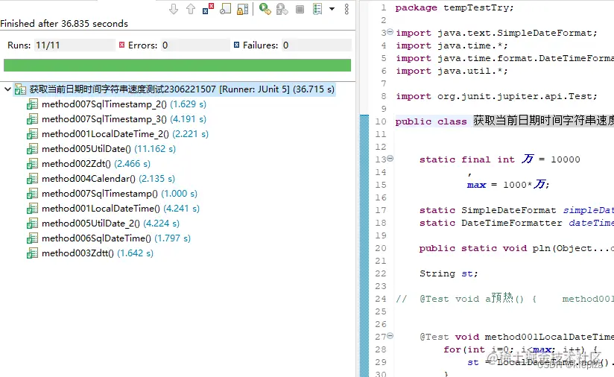Collapse the imports fold at line 3
Image resolution: width=614 pixels, height=377 pixels.
[x=390, y=32]
